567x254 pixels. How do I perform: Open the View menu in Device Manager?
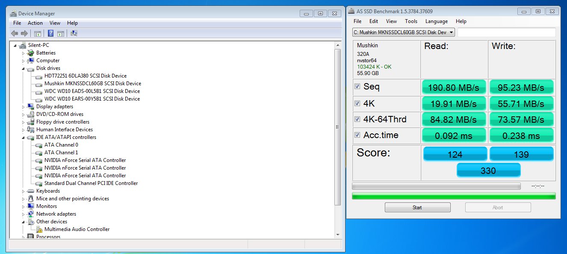pos(55,23)
